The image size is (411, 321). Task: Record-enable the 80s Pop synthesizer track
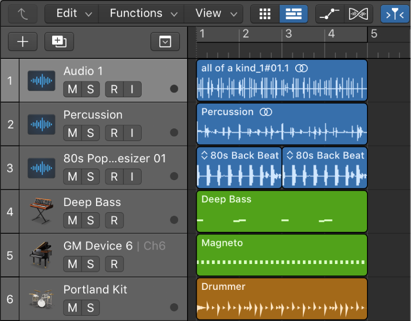tap(114, 177)
